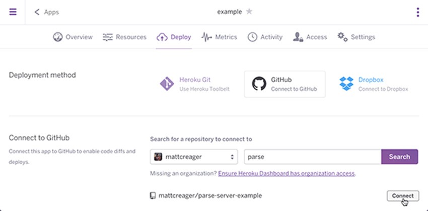Click the Activity clock icon

[252, 37]
